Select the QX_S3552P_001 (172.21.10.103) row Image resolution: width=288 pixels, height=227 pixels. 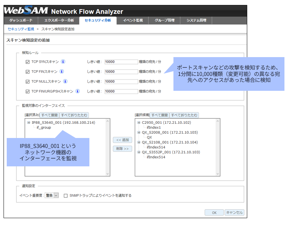pyautogui.click(x=171, y=152)
